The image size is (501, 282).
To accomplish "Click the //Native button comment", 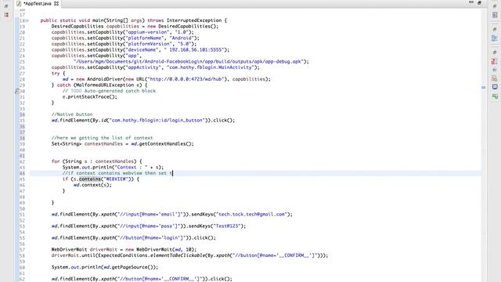I will (72, 114).
